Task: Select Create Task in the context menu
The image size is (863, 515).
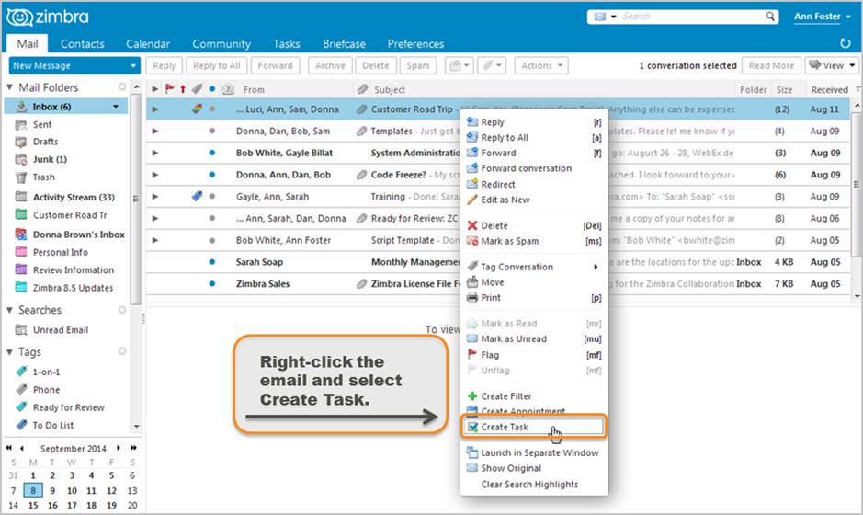Action: [x=533, y=427]
